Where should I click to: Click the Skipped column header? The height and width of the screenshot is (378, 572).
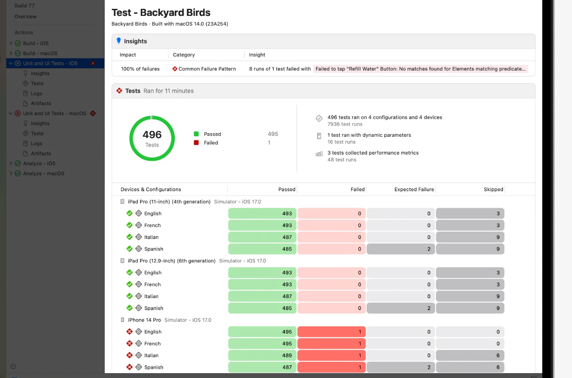pos(493,189)
